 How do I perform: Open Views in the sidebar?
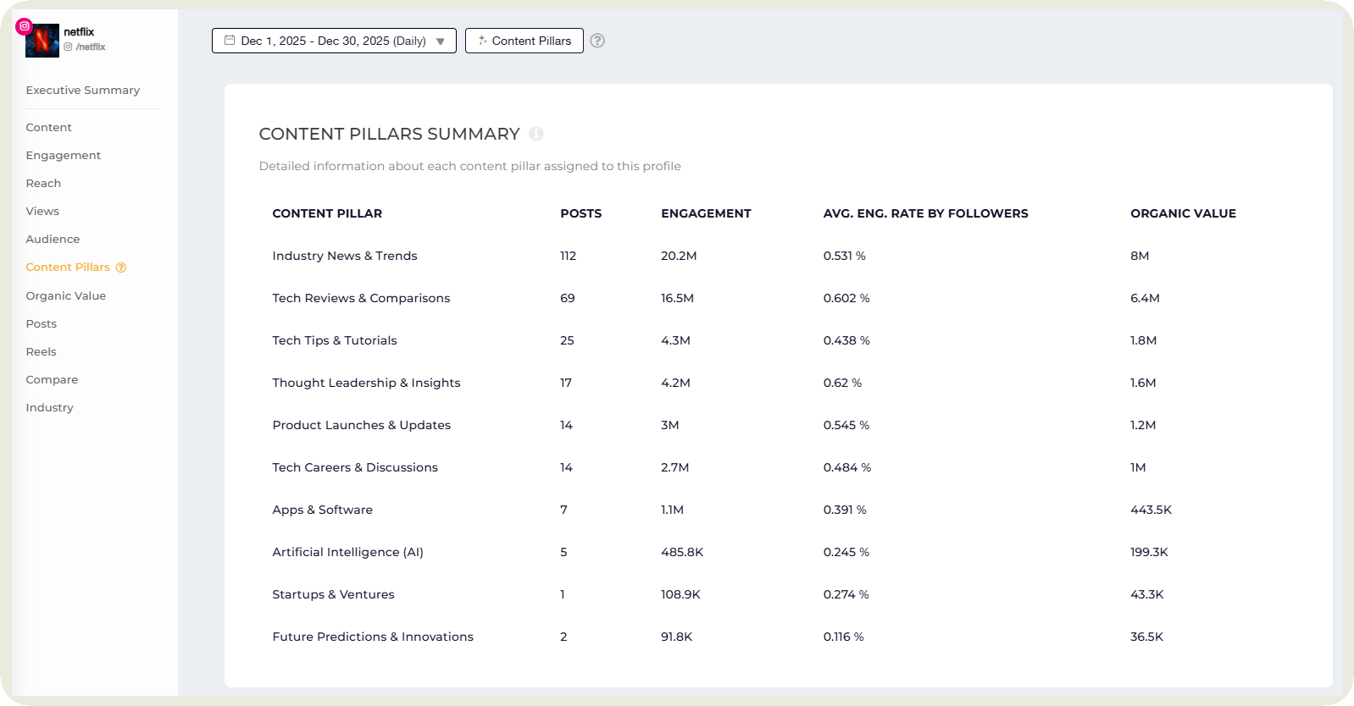42,212
